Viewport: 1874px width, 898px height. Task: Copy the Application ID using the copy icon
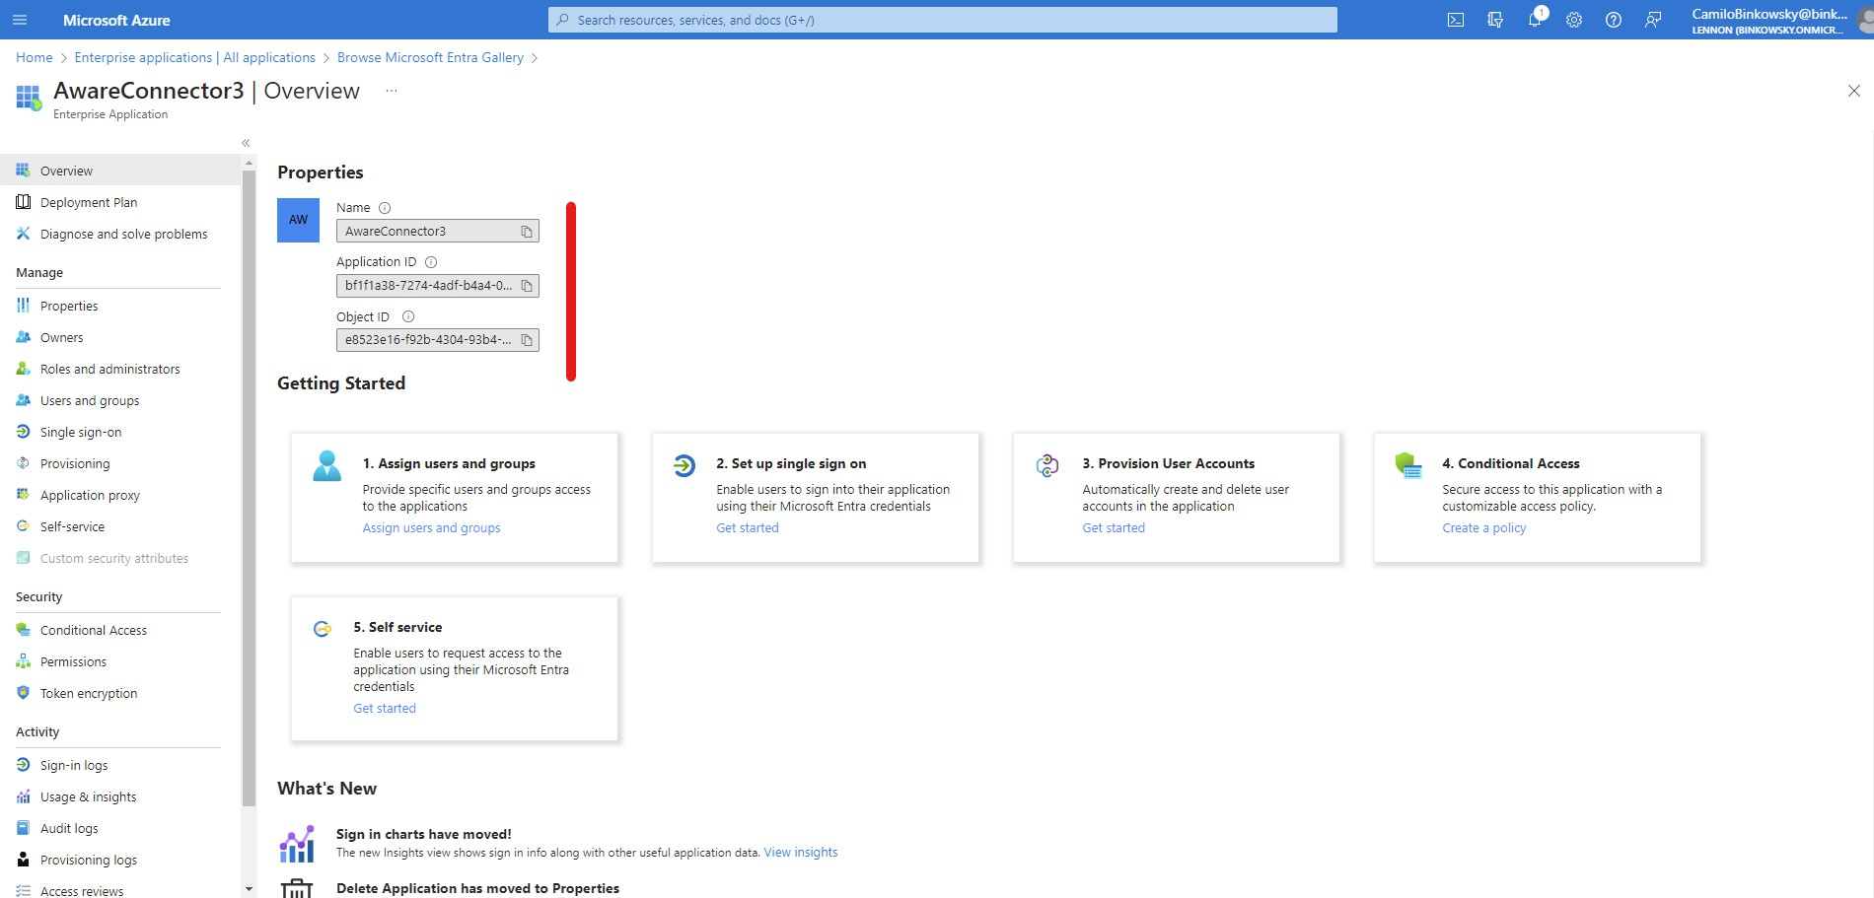click(x=527, y=285)
